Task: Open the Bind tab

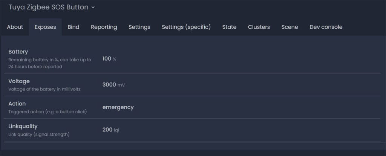Action: 74,27
